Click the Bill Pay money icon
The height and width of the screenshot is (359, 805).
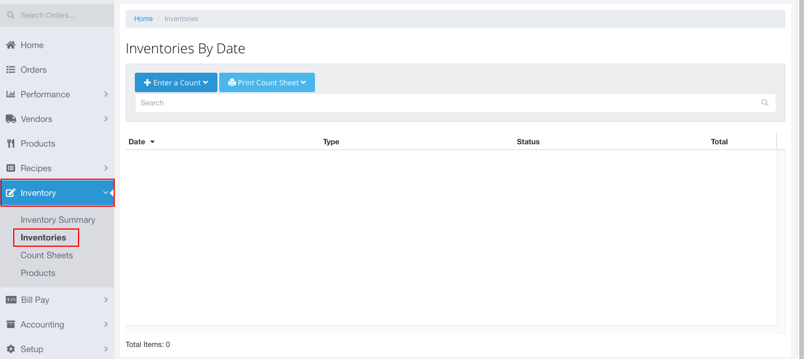10,300
